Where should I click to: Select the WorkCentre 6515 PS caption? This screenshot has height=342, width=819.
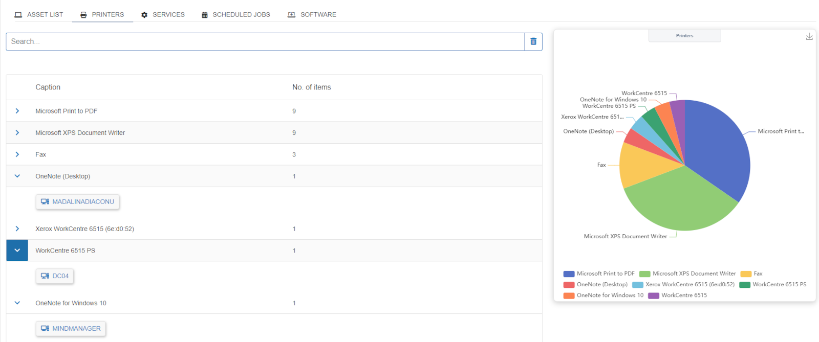65,250
